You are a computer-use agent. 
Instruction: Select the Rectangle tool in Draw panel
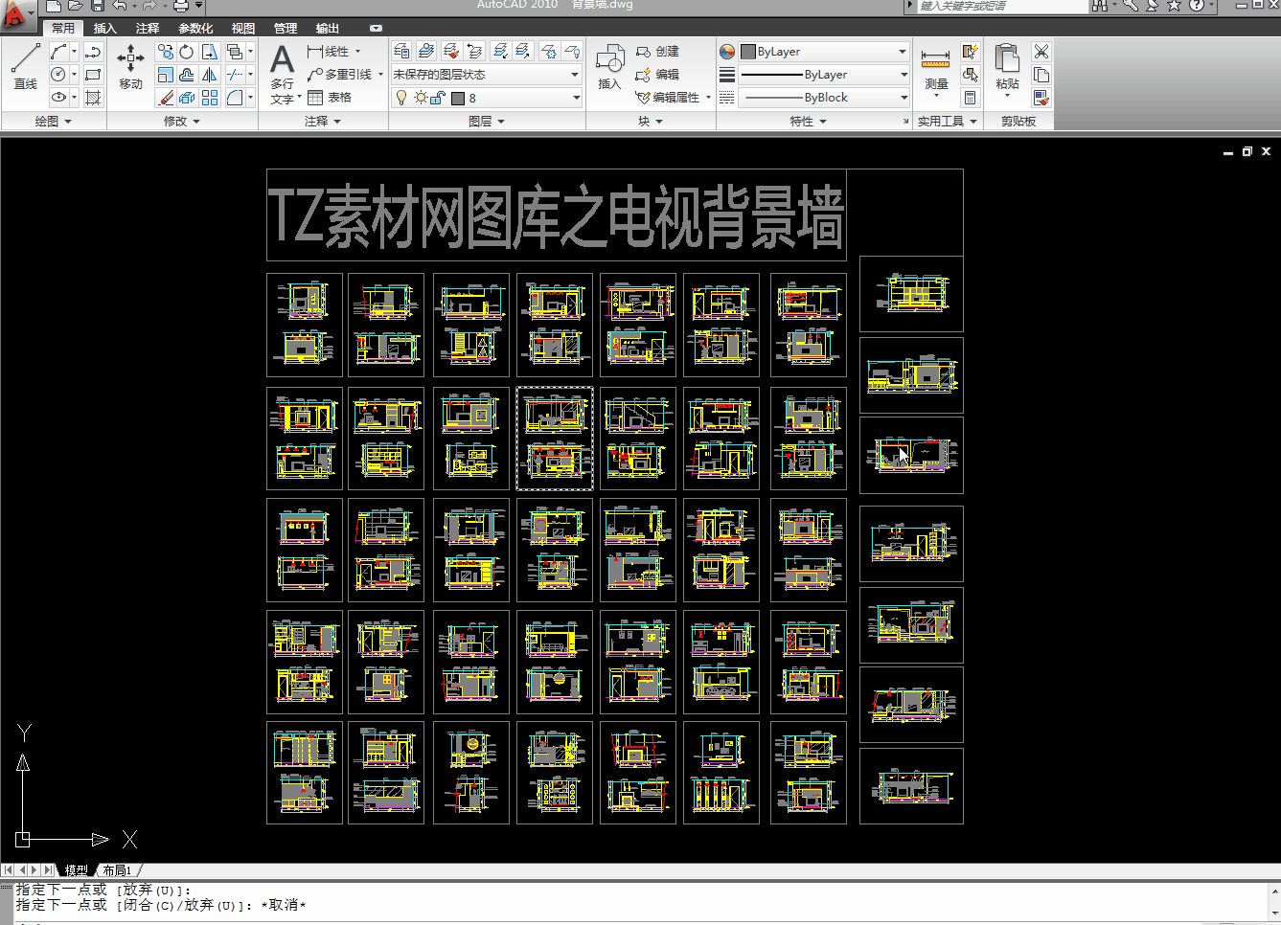pyautogui.click(x=93, y=75)
